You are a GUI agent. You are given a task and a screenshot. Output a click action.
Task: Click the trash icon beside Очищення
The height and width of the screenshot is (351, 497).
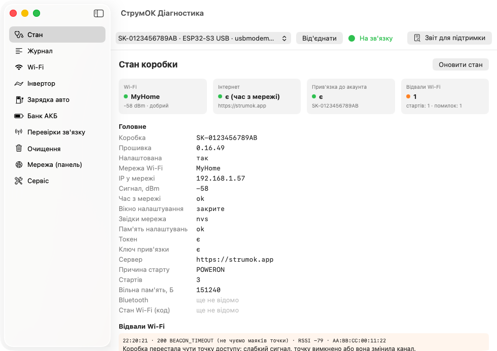pos(19,149)
